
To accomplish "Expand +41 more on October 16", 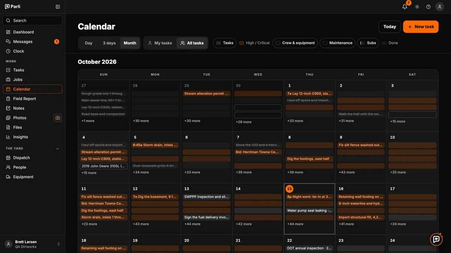I will (x=347, y=224).
